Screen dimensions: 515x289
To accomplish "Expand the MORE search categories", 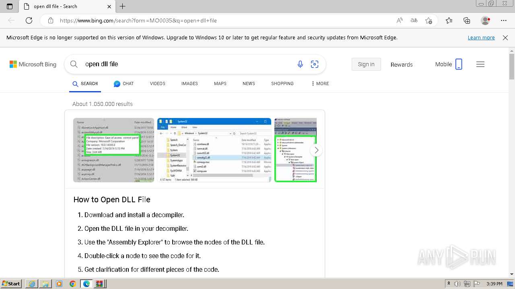I will pos(320,83).
